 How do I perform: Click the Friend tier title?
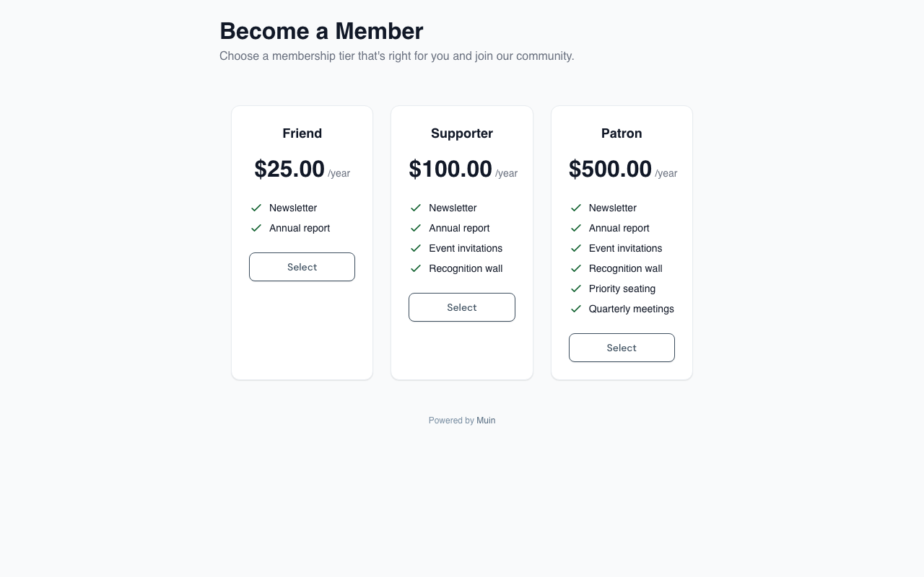pos(302,133)
